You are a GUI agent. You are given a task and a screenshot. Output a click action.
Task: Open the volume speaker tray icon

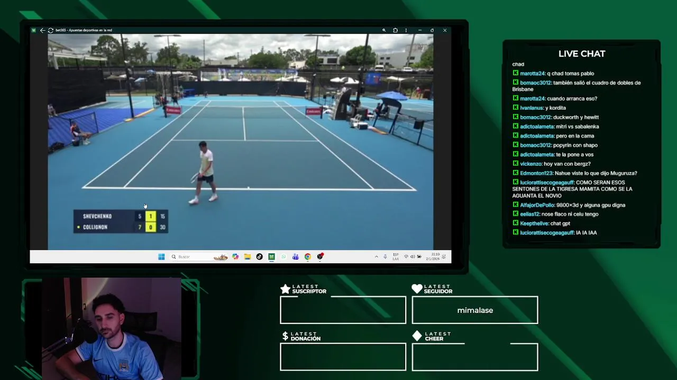pos(413,256)
